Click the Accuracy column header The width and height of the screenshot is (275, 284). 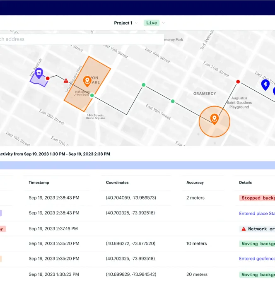[195, 183]
